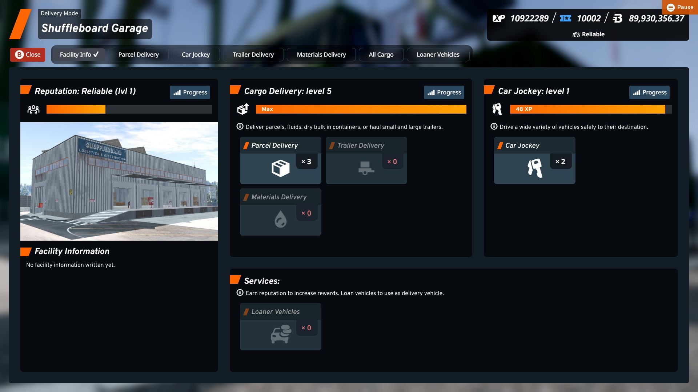The image size is (698, 392).
Task: Click the Shuffleboard facility photo
Action: click(x=119, y=181)
